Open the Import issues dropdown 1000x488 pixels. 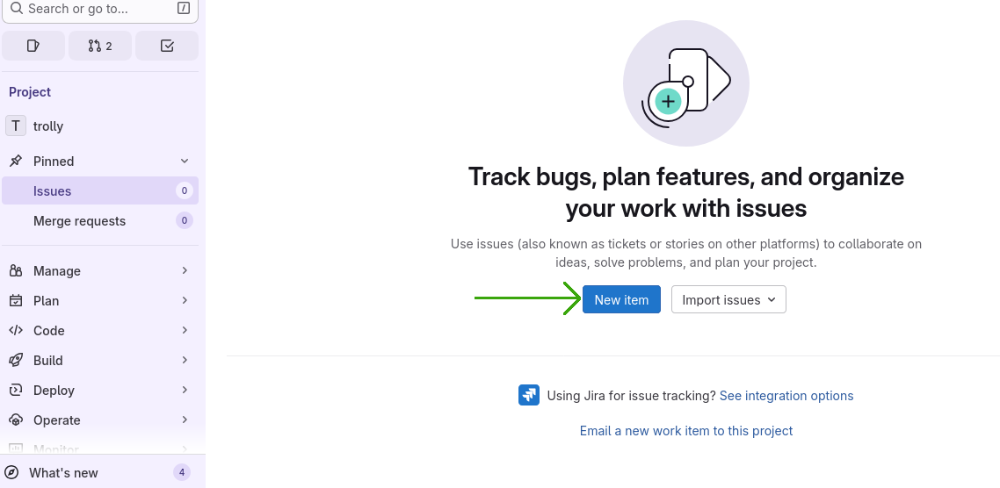point(728,300)
